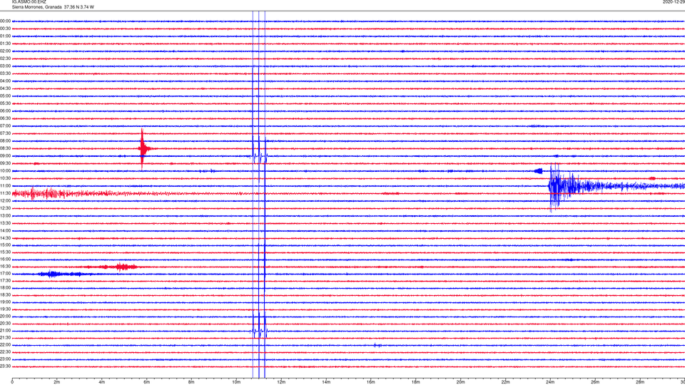Click the 6m minute axis label
The height and width of the screenshot is (385, 685).
[x=147, y=382]
